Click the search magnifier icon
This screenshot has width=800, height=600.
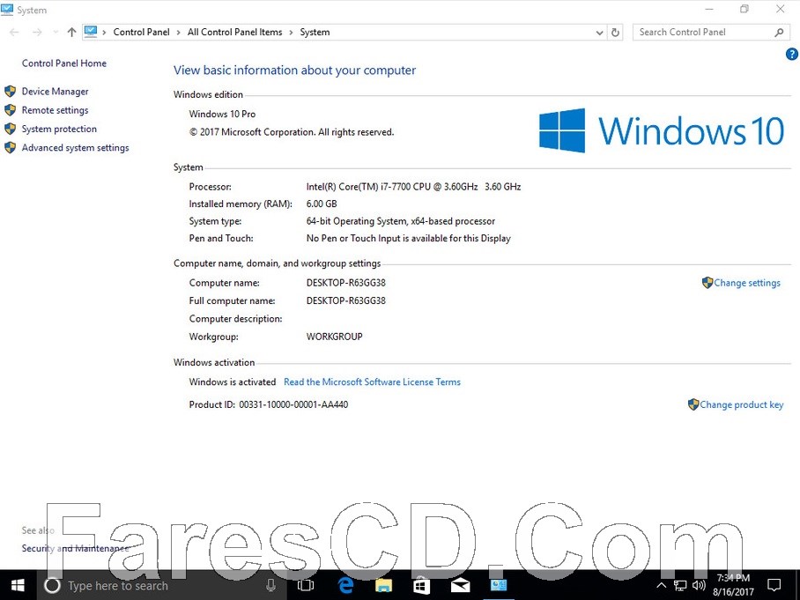point(779,33)
